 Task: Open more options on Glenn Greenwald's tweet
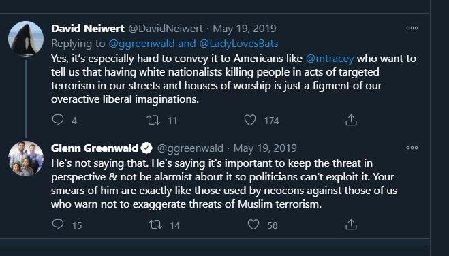412,148
